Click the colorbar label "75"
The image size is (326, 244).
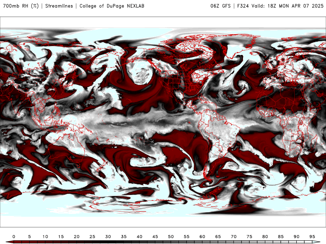click(249, 237)
